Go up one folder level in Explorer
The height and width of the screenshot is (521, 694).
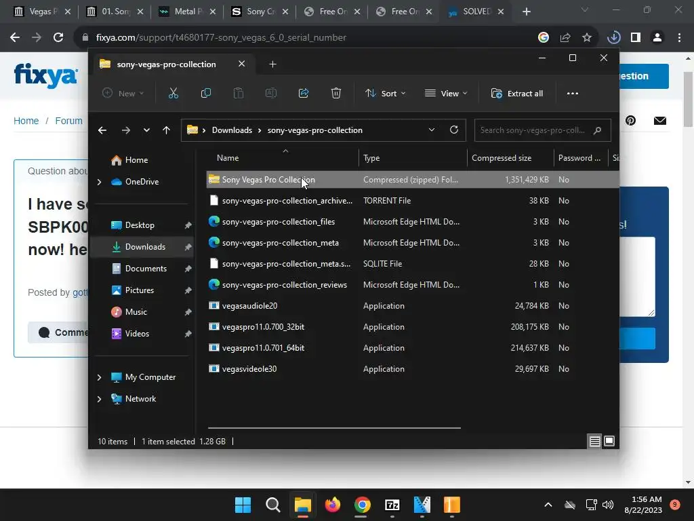pos(167,130)
